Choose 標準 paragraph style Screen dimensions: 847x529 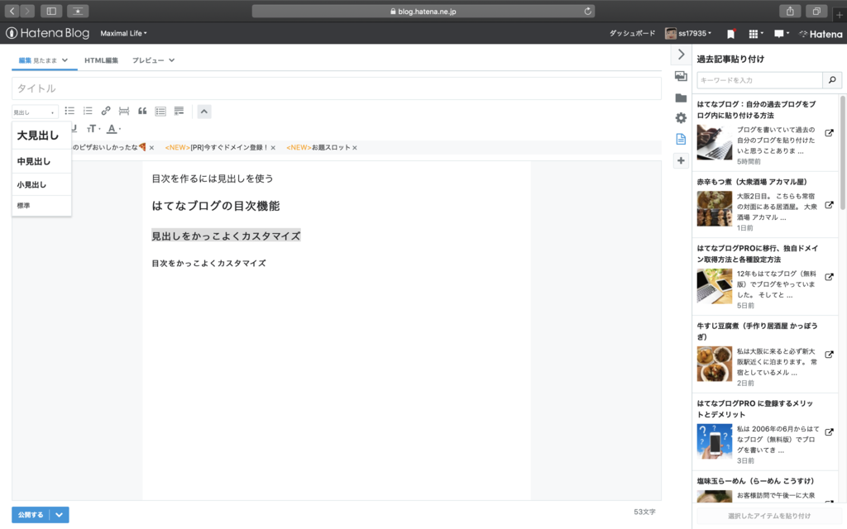point(41,206)
